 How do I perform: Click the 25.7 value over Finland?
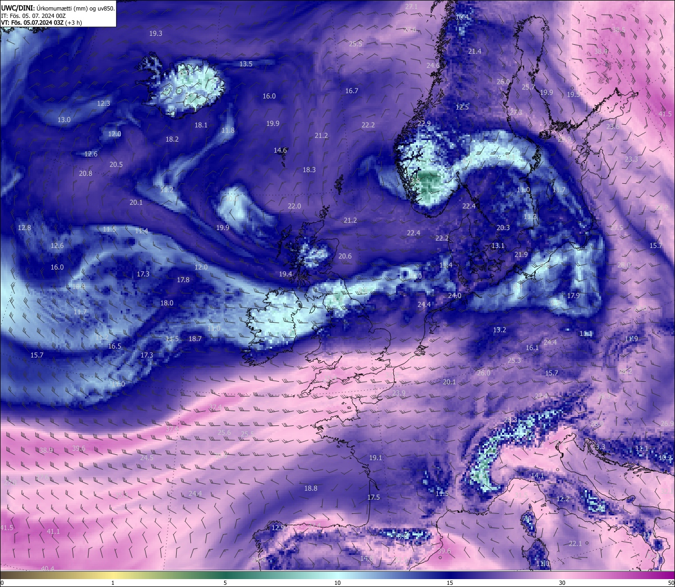pos(528,87)
